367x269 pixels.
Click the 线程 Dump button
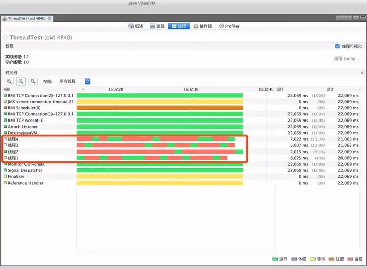[345, 58]
